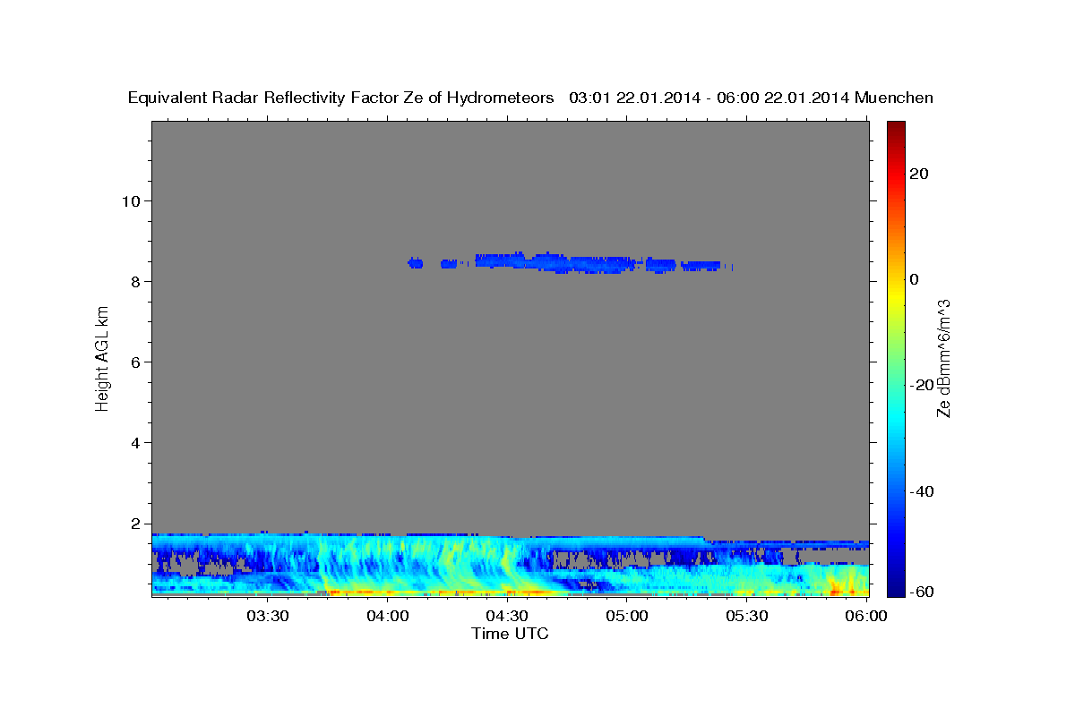Click the red reflectivity spot near 06:00
1075x716 pixels.
837,589
